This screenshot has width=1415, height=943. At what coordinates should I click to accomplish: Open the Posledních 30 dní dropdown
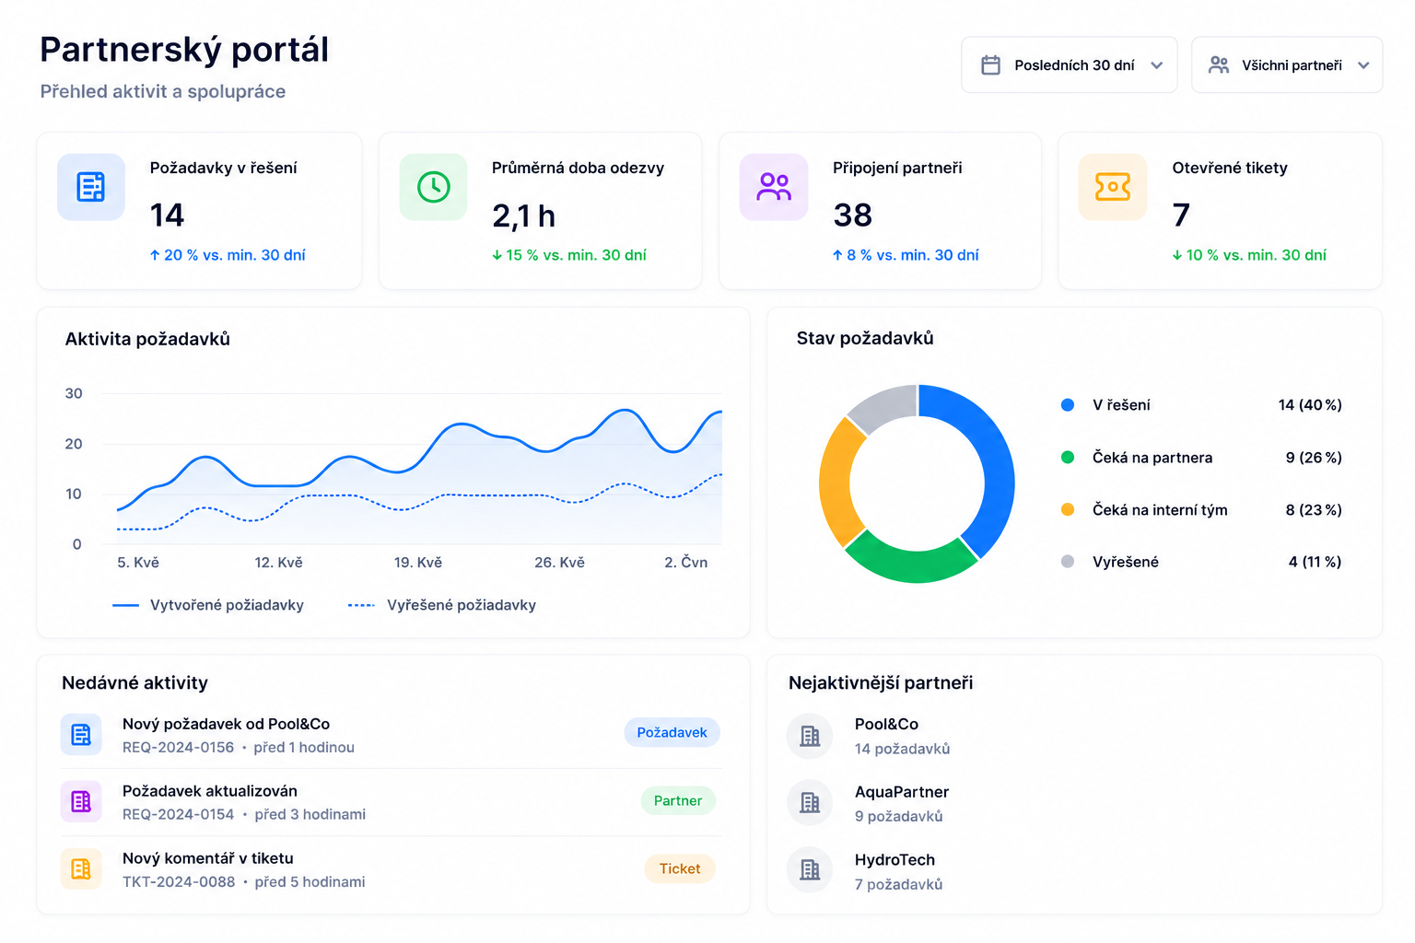pyautogui.click(x=1070, y=65)
